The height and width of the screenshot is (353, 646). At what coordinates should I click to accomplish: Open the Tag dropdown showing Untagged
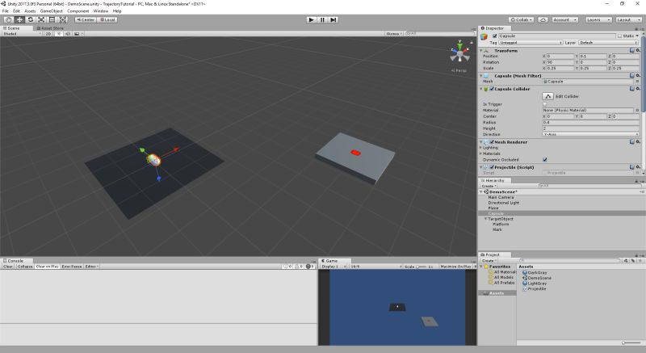point(531,43)
